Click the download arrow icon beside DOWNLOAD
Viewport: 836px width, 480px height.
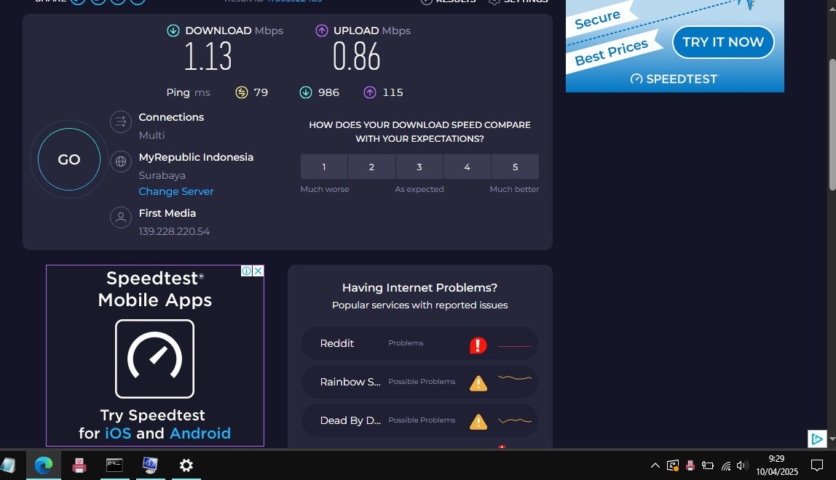(173, 31)
